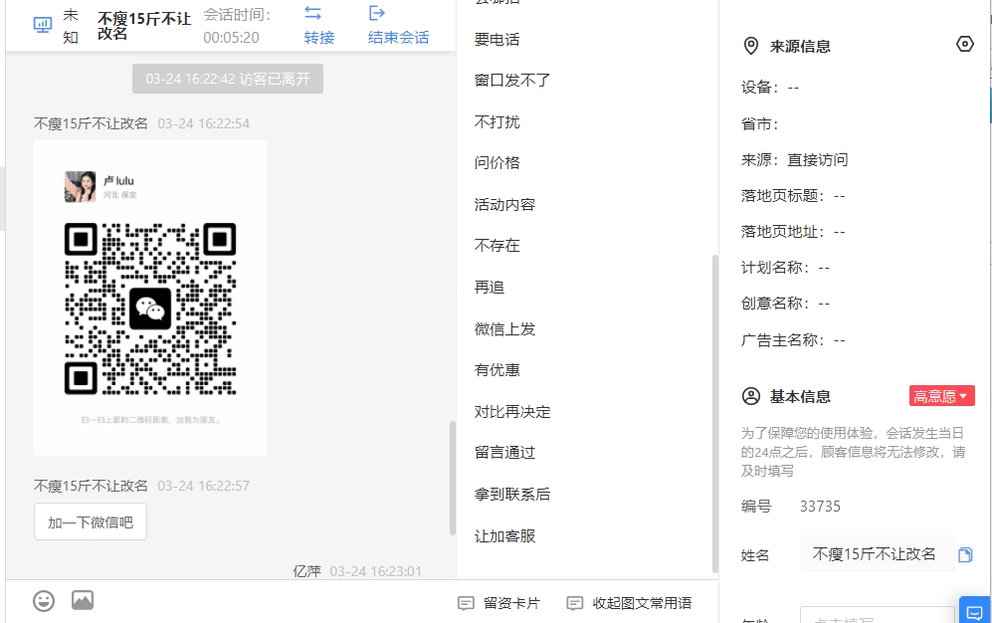Screen dimensions: 992x623
Task: Select quick phrase 对比再决定
Action: click(512, 412)
